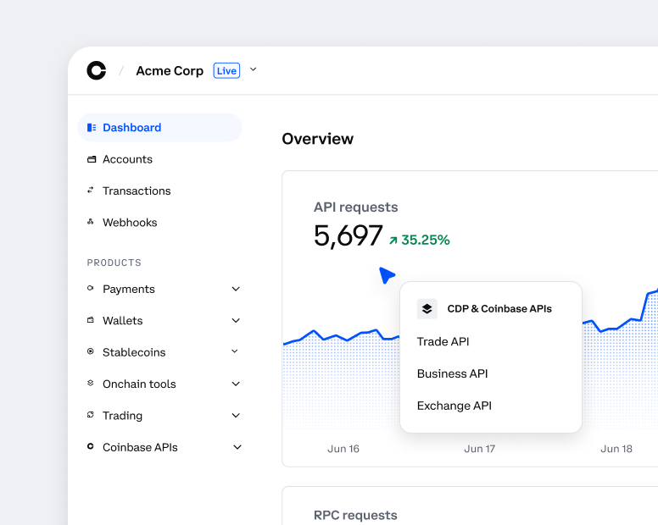Screen dimensions: 658x525
Task: Click the PRODUCTS section header
Action: tap(114, 262)
